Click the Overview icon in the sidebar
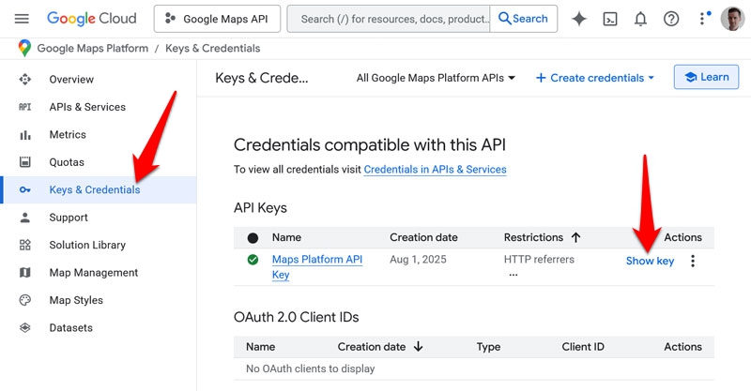This screenshot has height=391, width=751. click(25, 80)
